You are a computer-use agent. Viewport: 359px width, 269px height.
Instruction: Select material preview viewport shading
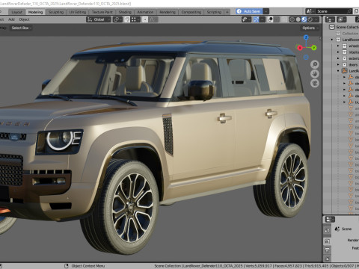304,19
